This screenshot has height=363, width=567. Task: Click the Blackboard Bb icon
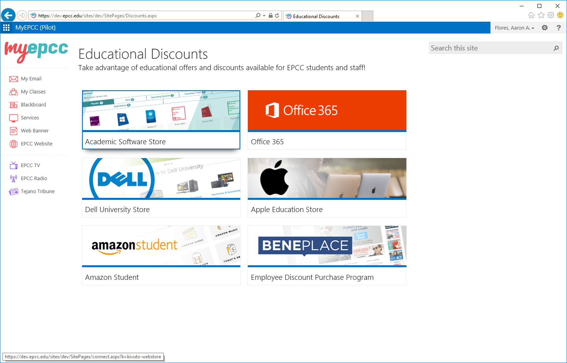tap(13, 105)
